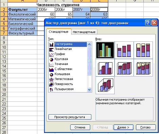Screen dimensions: 159x134
Task: Select cell containing Филологический
Action: (x=22, y=14)
